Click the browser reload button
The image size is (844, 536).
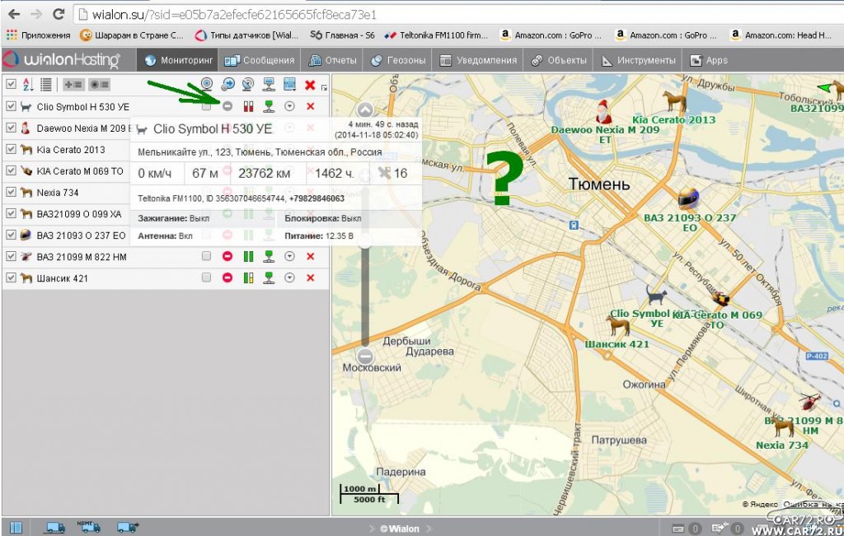(x=59, y=14)
